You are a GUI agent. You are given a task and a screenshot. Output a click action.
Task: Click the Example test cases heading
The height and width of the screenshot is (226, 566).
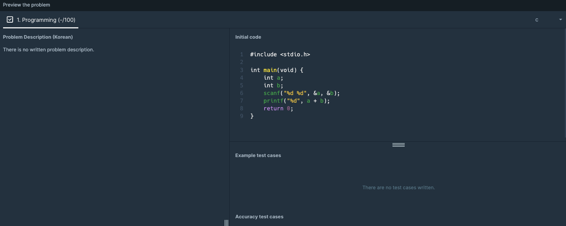click(x=258, y=156)
